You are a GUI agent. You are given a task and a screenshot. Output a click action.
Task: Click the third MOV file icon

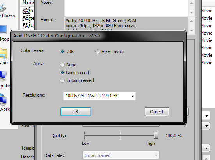click(x=27, y=25)
